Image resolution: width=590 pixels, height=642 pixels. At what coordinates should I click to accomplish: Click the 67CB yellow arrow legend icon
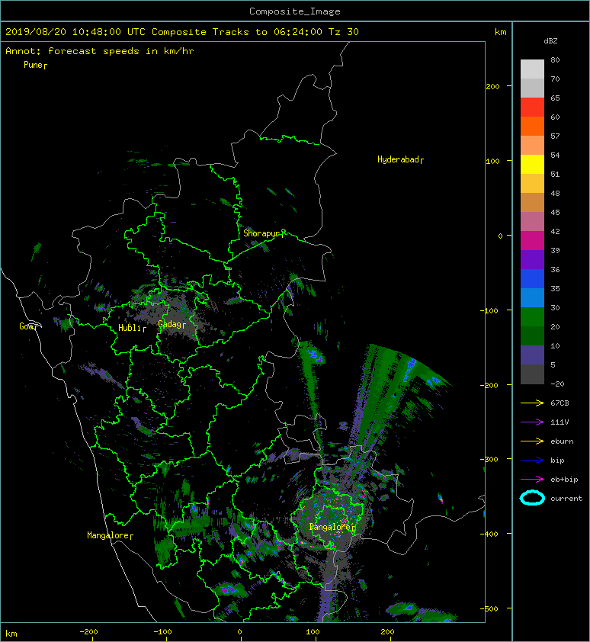(532, 403)
